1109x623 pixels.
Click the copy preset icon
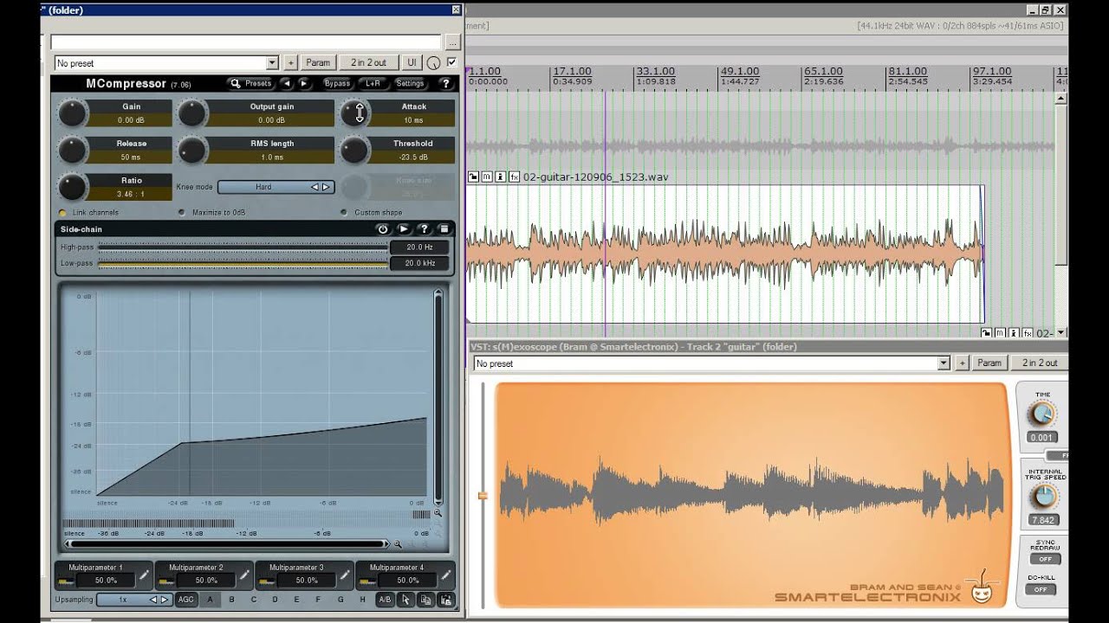tap(425, 599)
